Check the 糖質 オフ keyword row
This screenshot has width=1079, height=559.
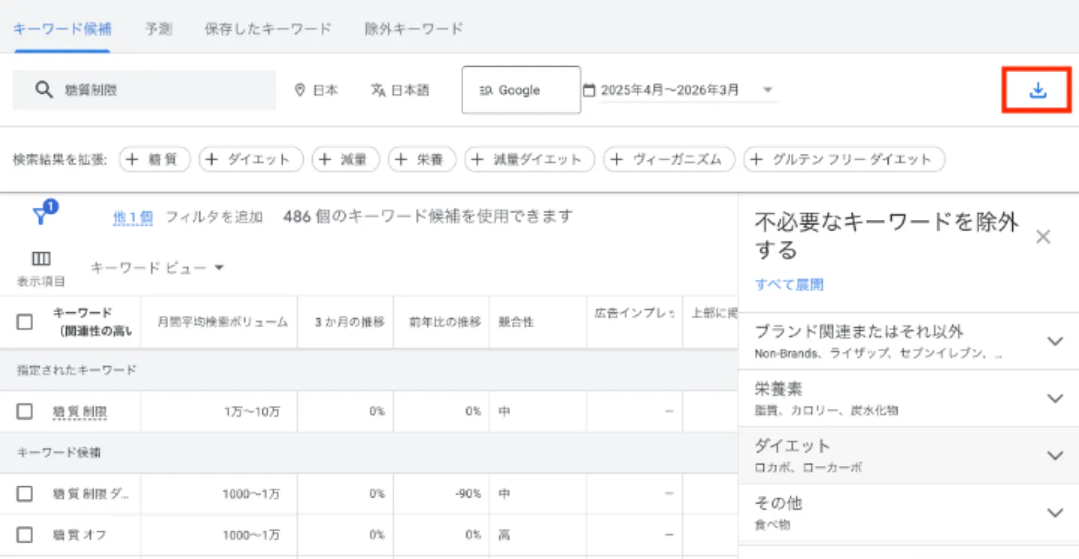tap(24, 535)
